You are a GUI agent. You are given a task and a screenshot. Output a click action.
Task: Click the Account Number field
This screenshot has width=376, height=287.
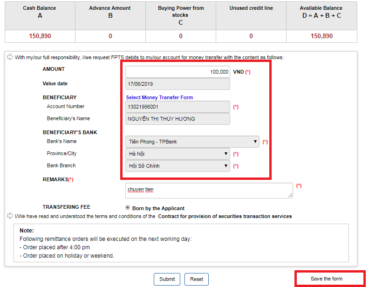pos(178,107)
